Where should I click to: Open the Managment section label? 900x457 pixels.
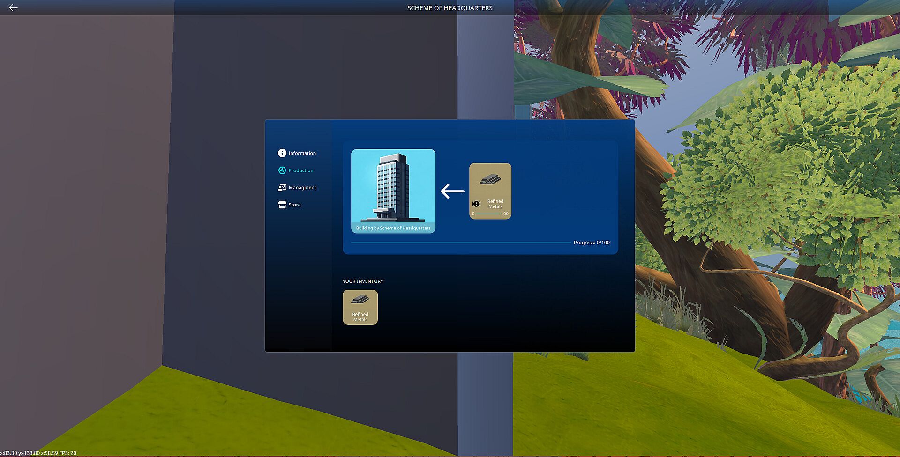302,187
